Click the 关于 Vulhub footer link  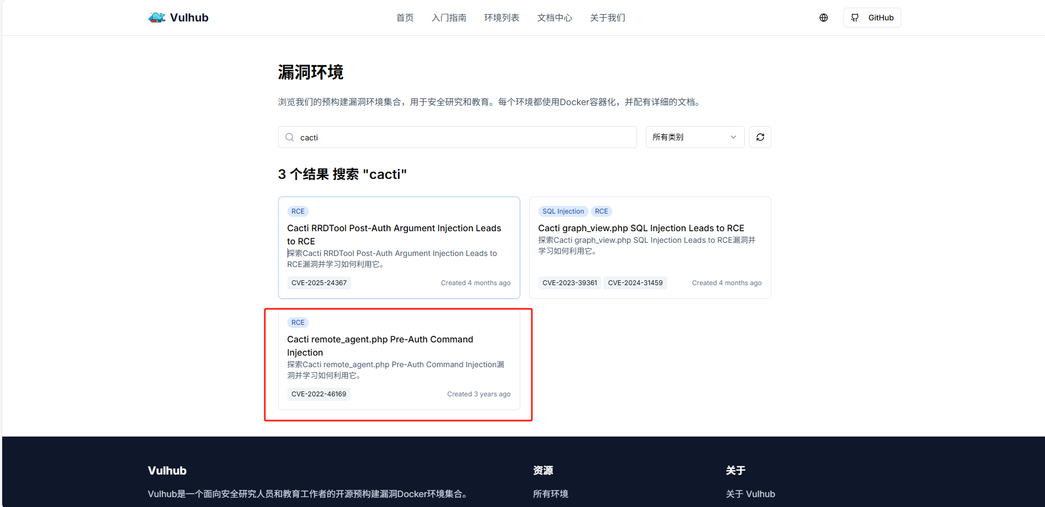(750, 494)
